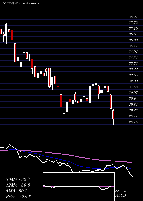Select the 34.91 price axis label
Image resolution: width=143 pixels, height=201 pixels.
pyautogui.click(x=133, y=52)
